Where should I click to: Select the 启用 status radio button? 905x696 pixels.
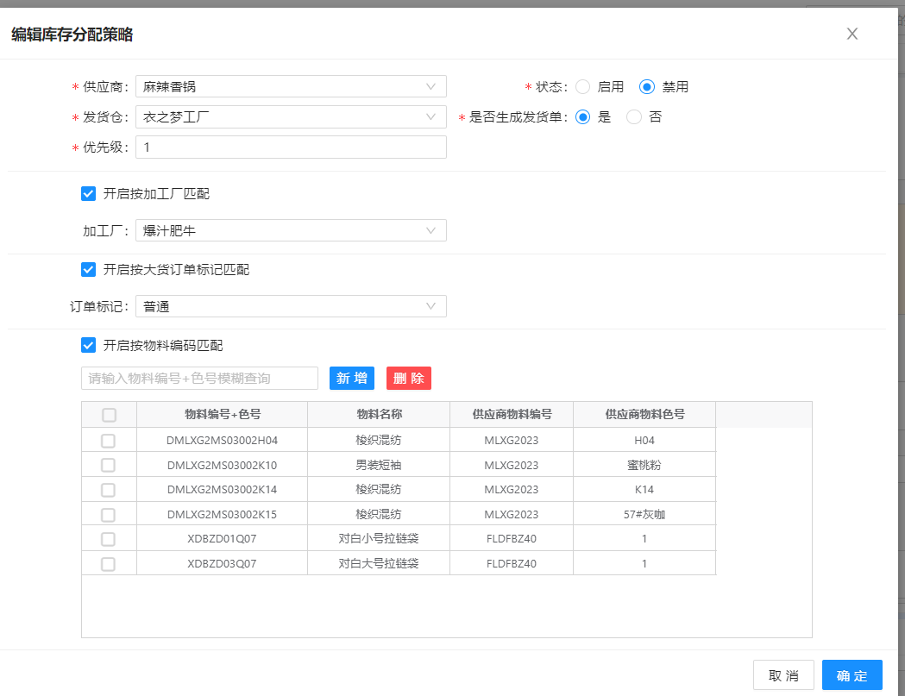(x=583, y=86)
